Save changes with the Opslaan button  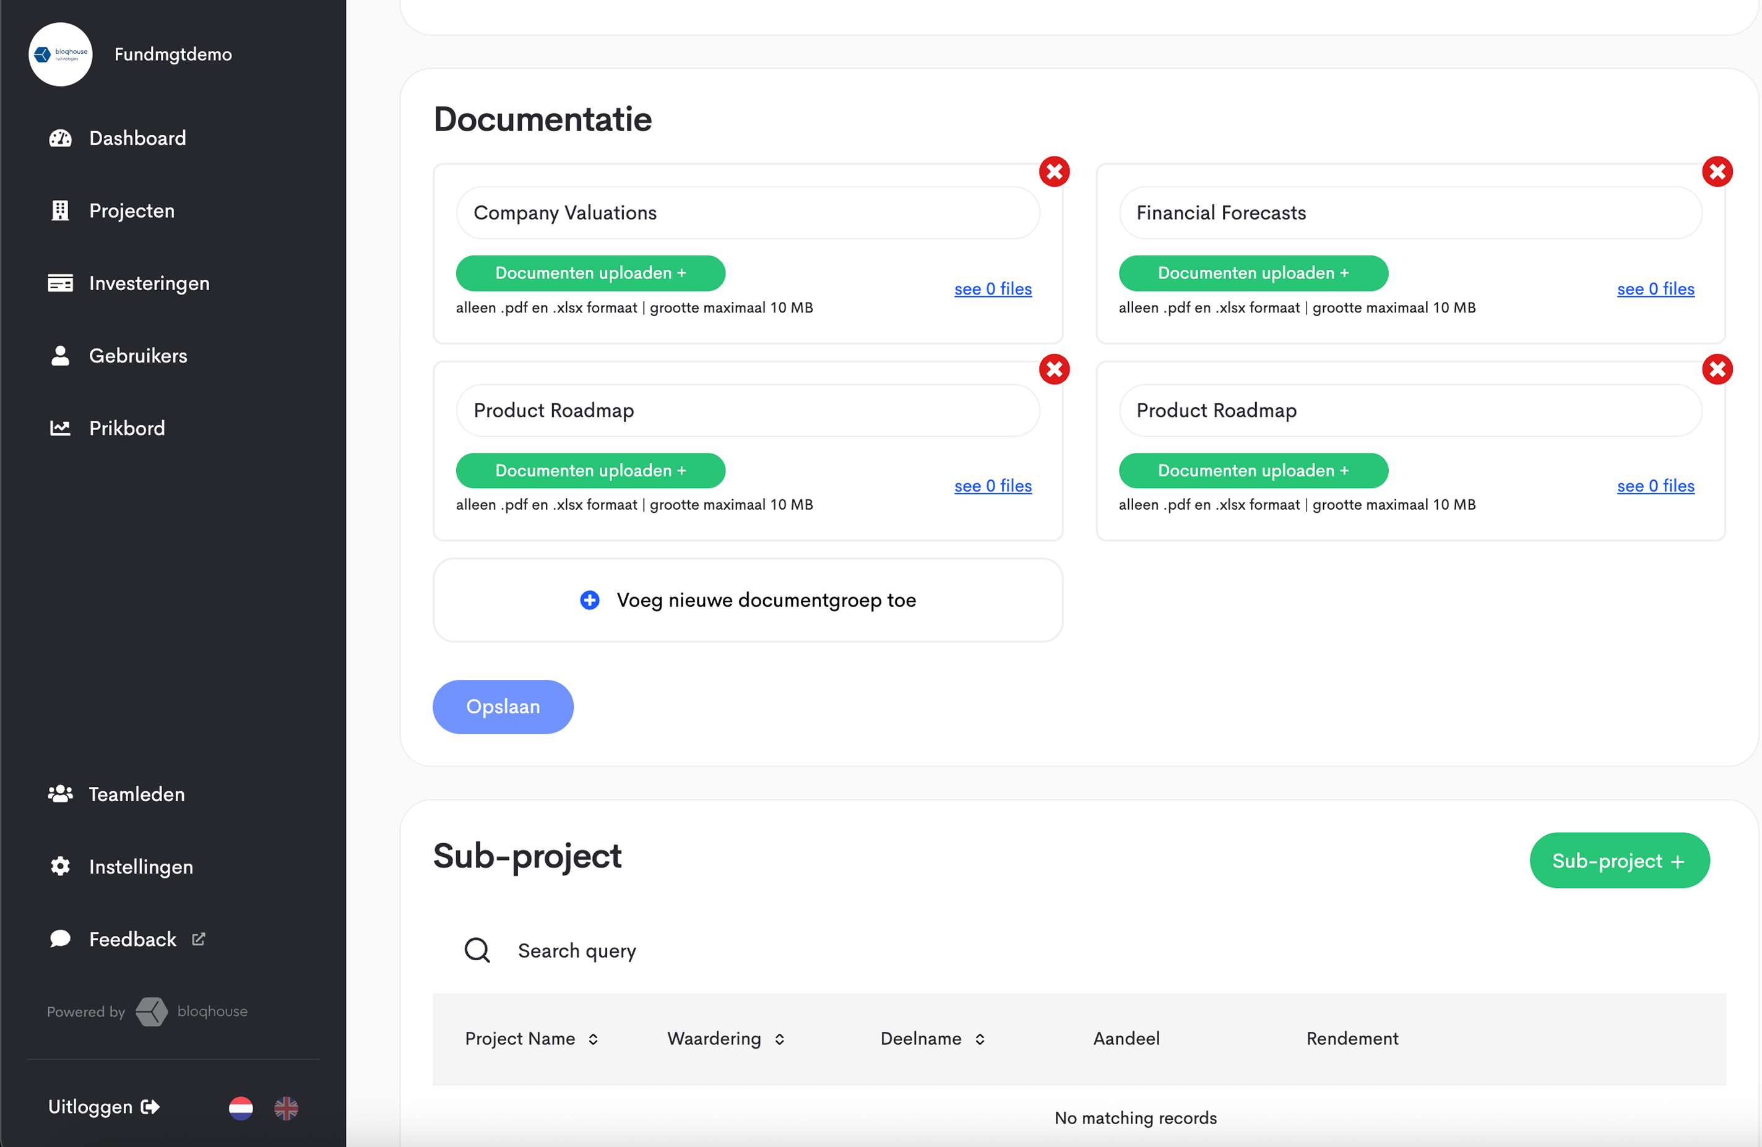(503, 707)
